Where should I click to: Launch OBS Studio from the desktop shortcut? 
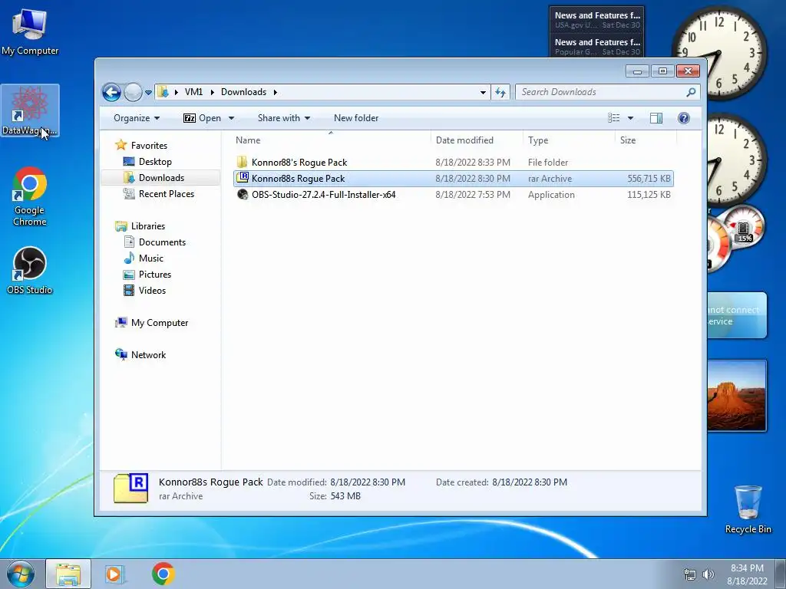click(30, 270)
